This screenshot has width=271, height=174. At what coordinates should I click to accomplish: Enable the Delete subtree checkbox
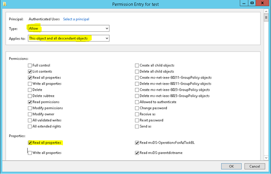coord(30,96)
